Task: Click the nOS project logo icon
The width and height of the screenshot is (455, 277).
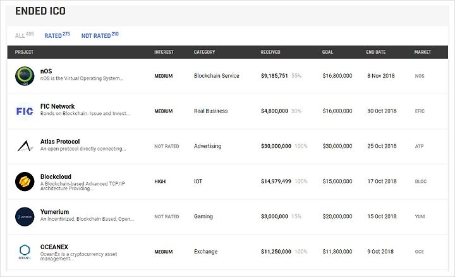Action: (x=25, y=76)
